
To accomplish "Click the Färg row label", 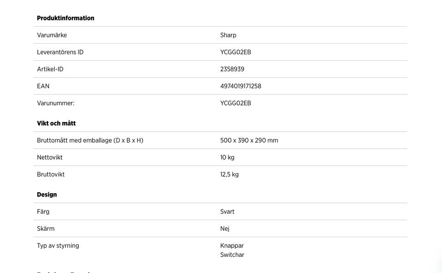I will click(43, 212).
